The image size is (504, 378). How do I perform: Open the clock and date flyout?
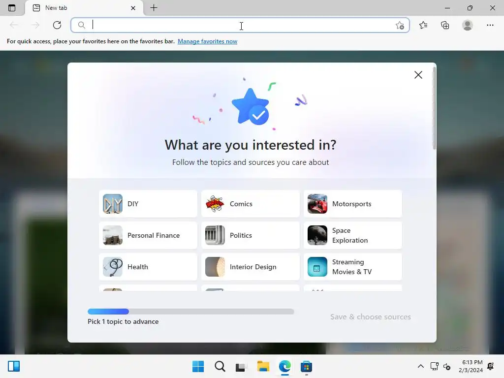click(x=471, y=366)
